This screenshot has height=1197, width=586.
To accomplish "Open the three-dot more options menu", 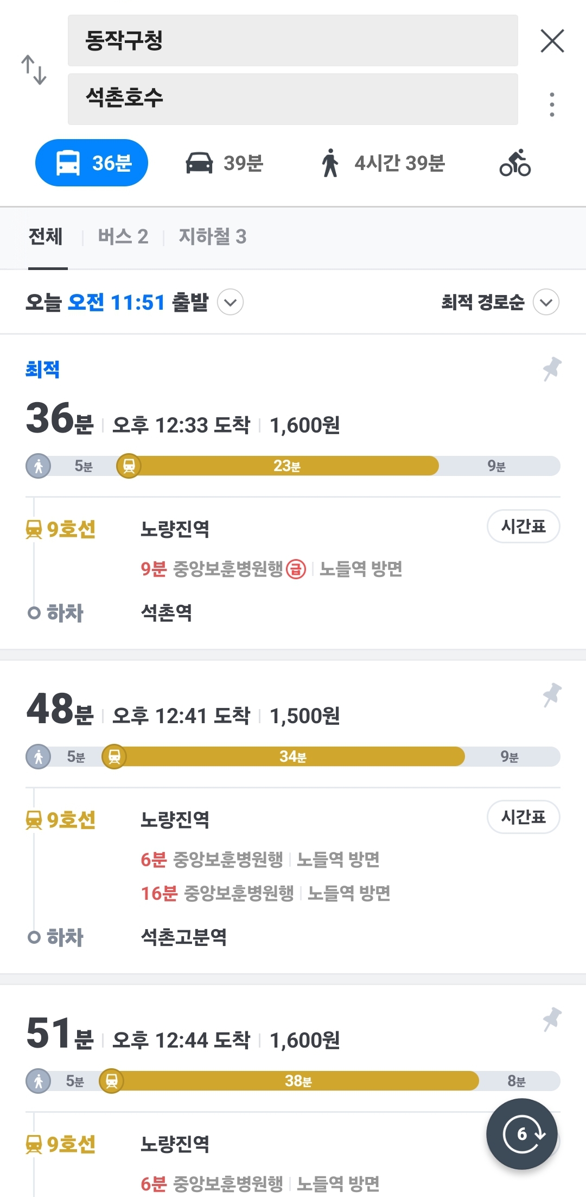I will 552,104.
